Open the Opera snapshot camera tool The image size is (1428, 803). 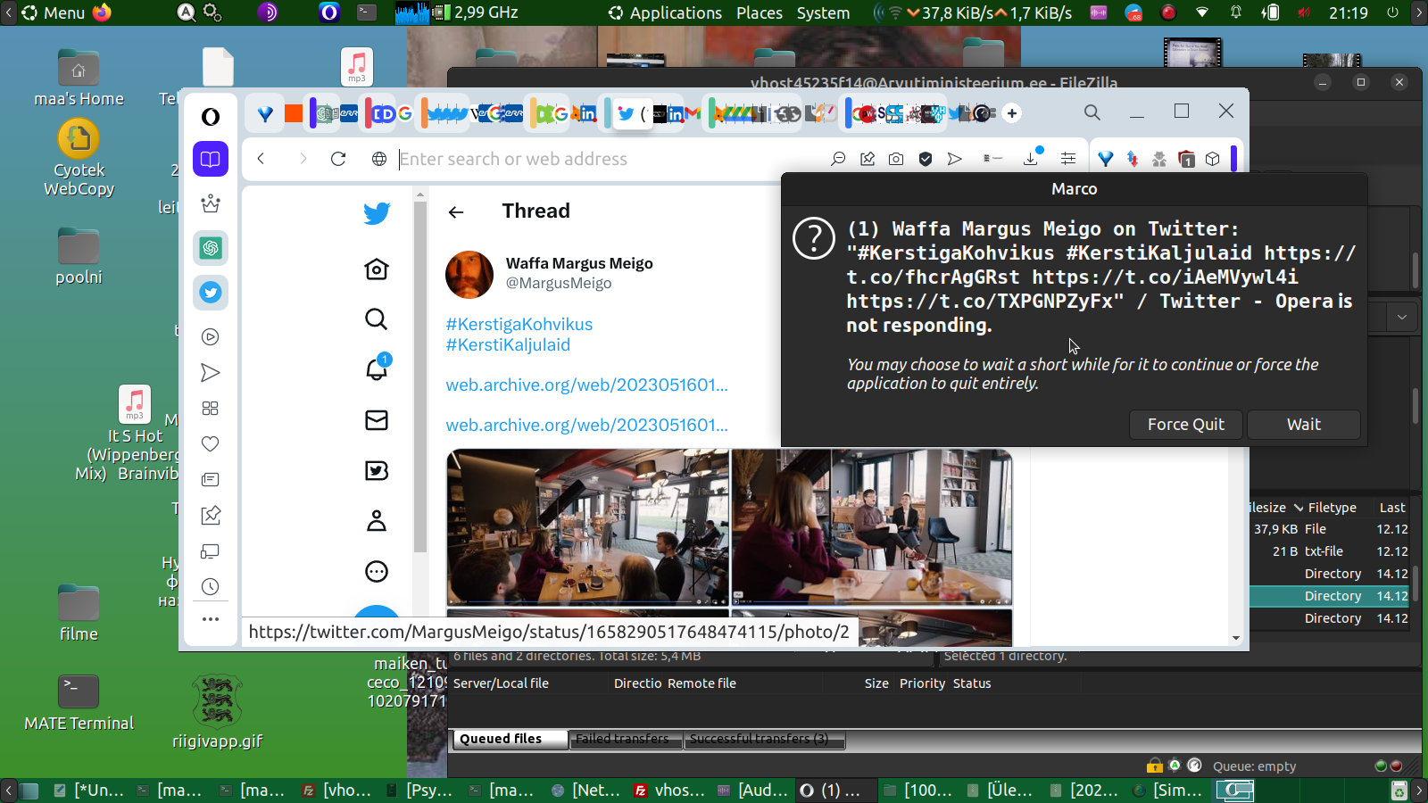[896, 159]
